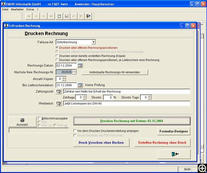Open the ? help menu
This screenshot has width=207, height=173.
coord(37,9)
